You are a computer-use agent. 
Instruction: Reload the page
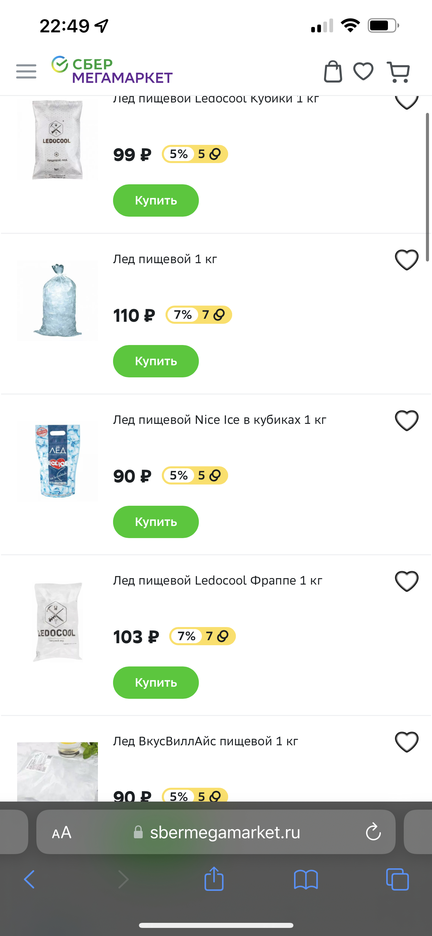[373, 832]
